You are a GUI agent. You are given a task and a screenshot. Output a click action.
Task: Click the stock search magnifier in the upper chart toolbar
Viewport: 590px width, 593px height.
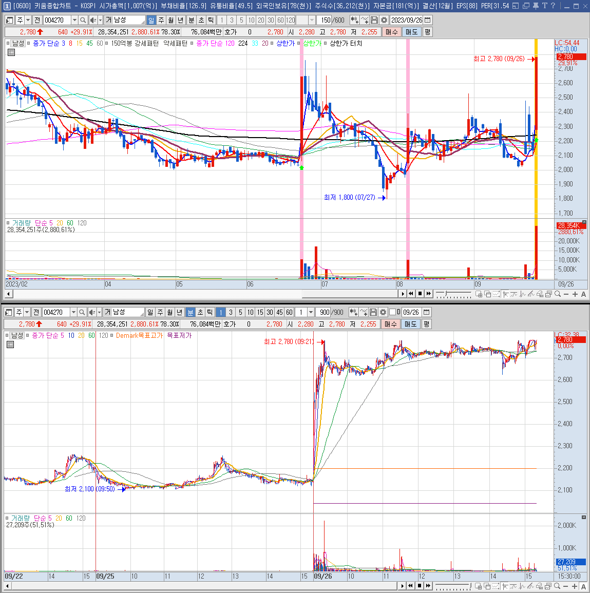pos(83,20)
